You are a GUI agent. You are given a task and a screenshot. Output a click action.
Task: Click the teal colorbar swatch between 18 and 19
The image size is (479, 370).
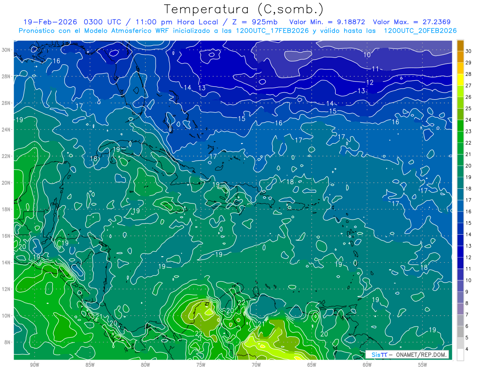pos(460,183)
